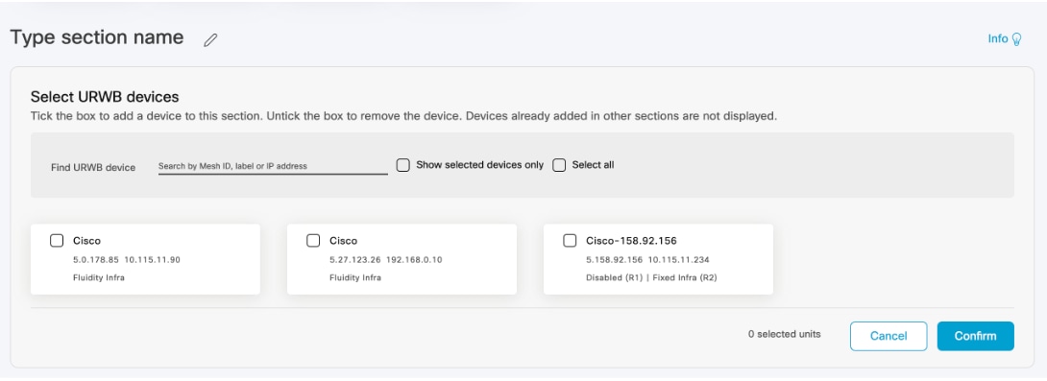Select the device card with IP 10.115.11.90
Screen dimensions: 1047x381
tap(145, 259)
